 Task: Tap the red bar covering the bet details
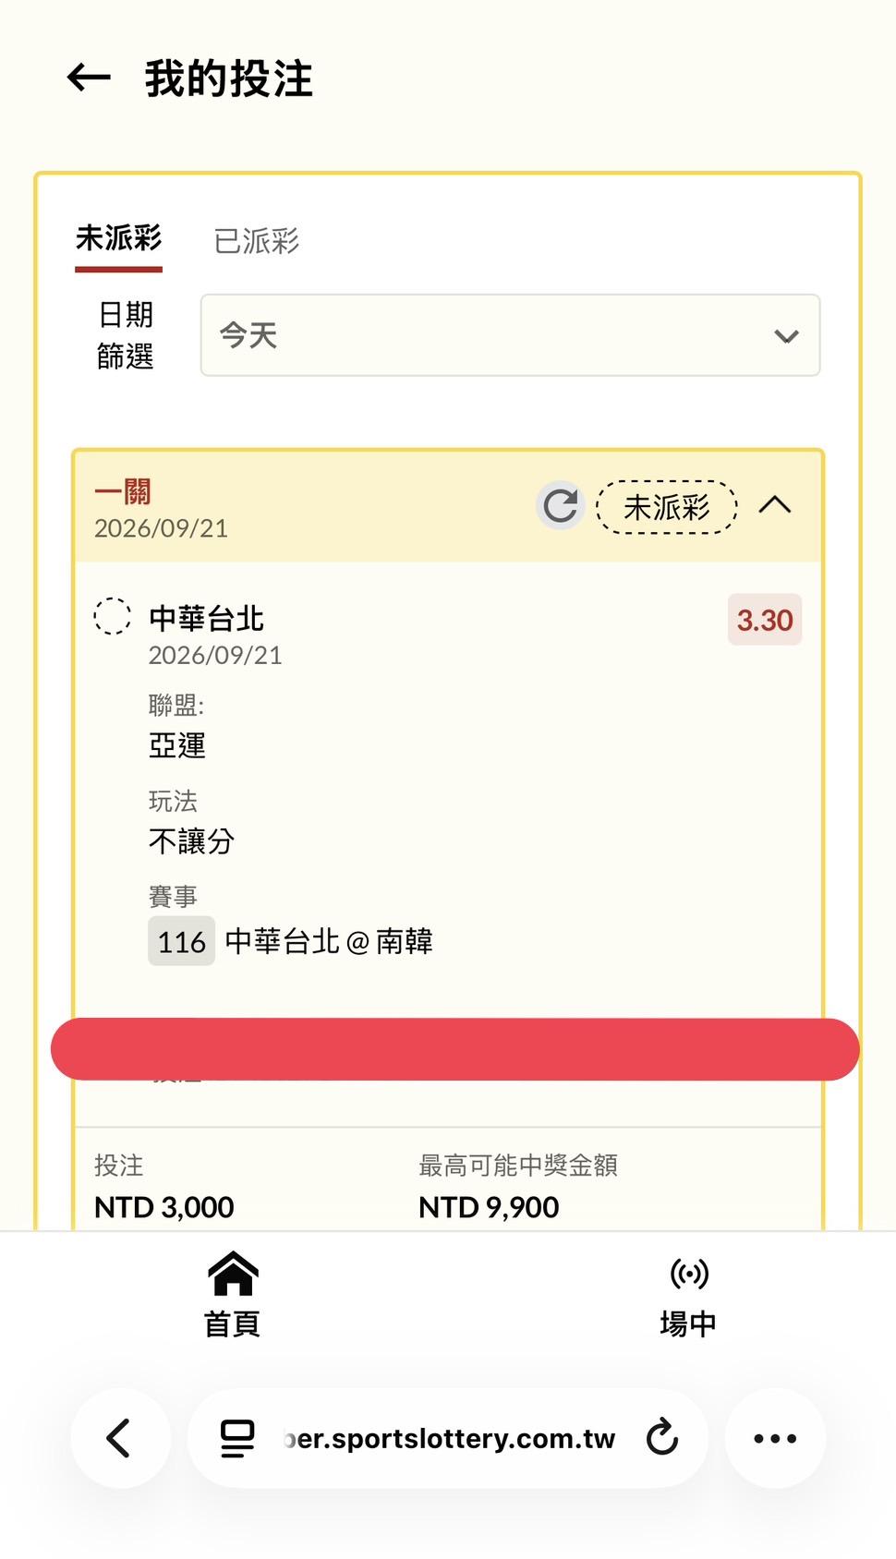point(455,1049)
